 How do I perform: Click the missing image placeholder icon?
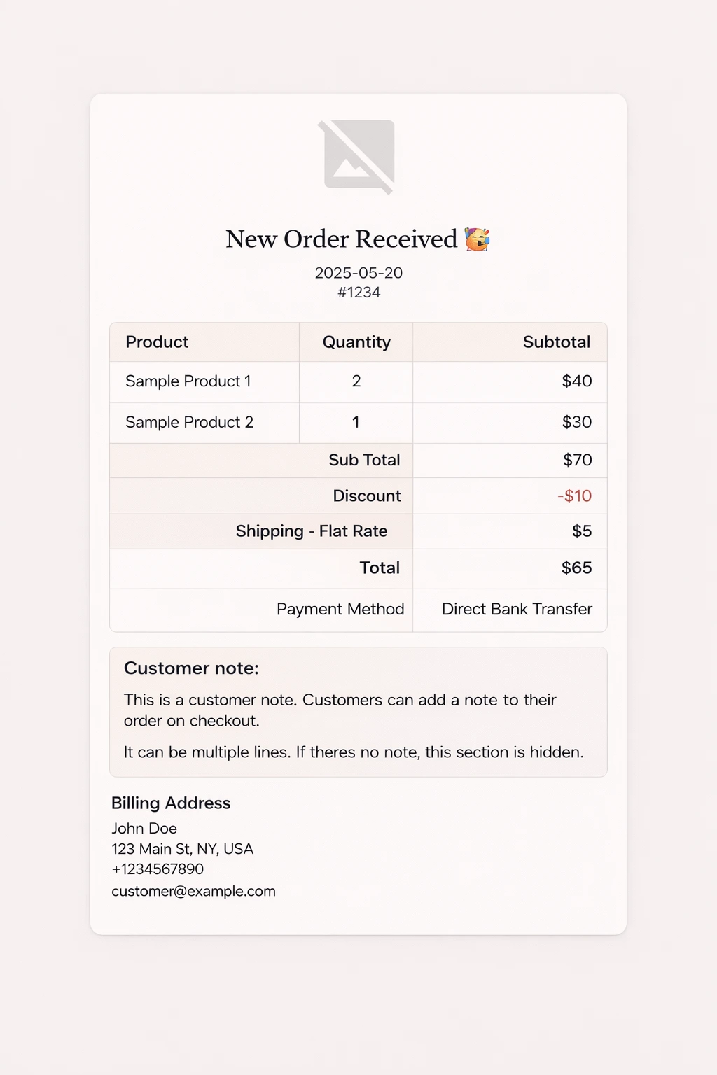tap(358, 155)
